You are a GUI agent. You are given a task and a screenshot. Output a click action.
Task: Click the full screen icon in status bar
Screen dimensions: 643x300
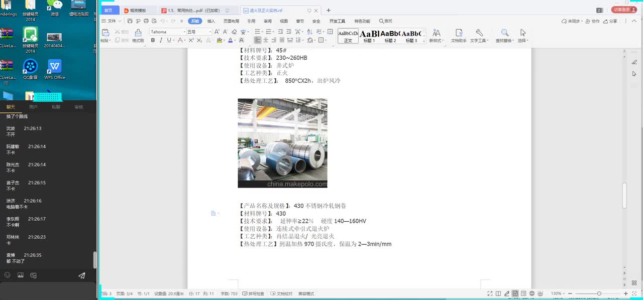(x=490, y=293)
